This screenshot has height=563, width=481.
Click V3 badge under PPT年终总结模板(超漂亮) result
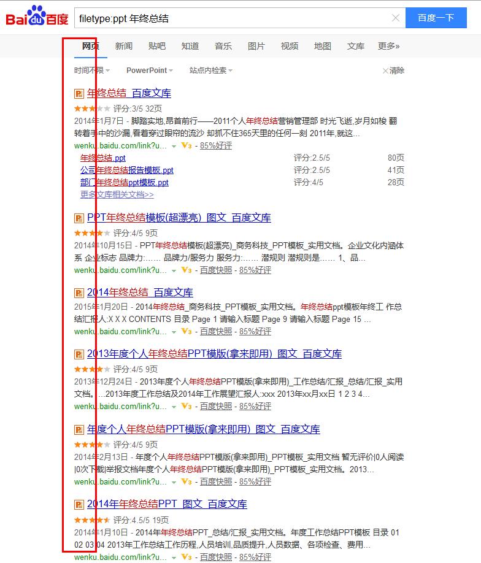coord(187,270)
